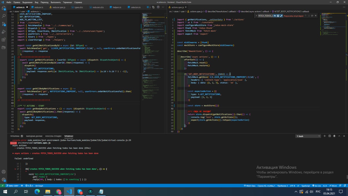Click the find input field
This screenshot has height=196, width=348.
coord(265,16)
